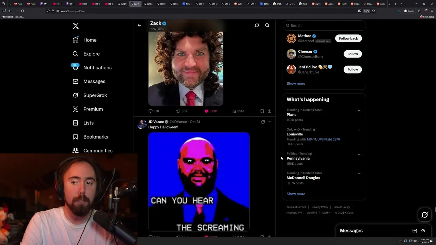Click the floating Grok button
436x245 pixels.
click(425, 215)
